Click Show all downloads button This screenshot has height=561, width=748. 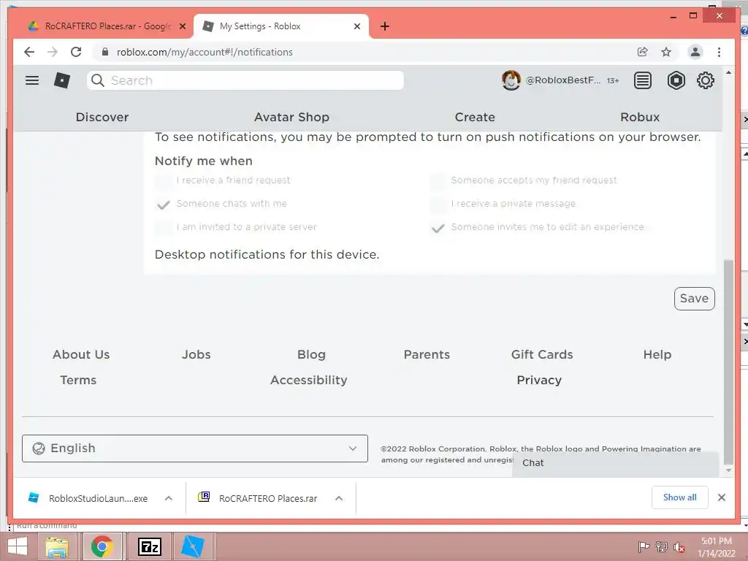click(x=680, y=497)
